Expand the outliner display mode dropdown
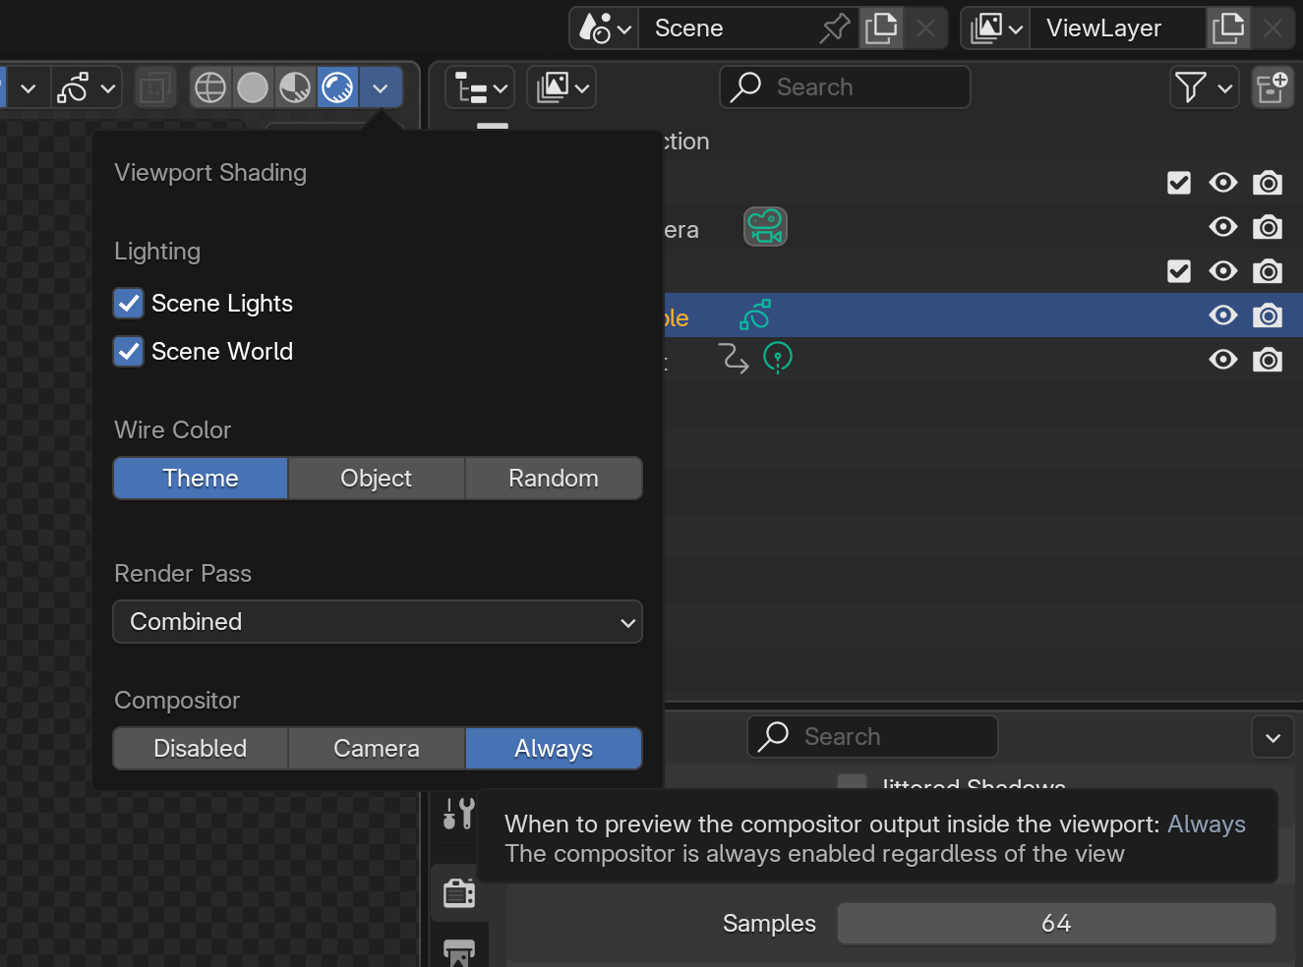The width and height of the screenshot is (1303, 967). [480, 87]
